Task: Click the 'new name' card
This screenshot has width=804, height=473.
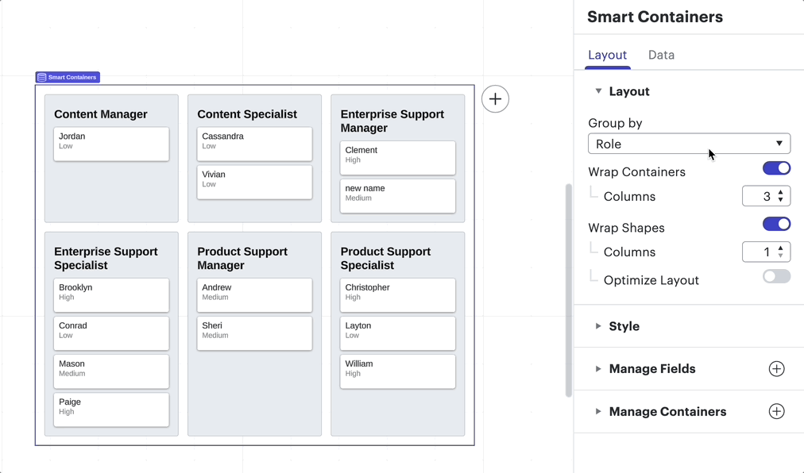Action: pyautogui.click(x=397, y=195)
